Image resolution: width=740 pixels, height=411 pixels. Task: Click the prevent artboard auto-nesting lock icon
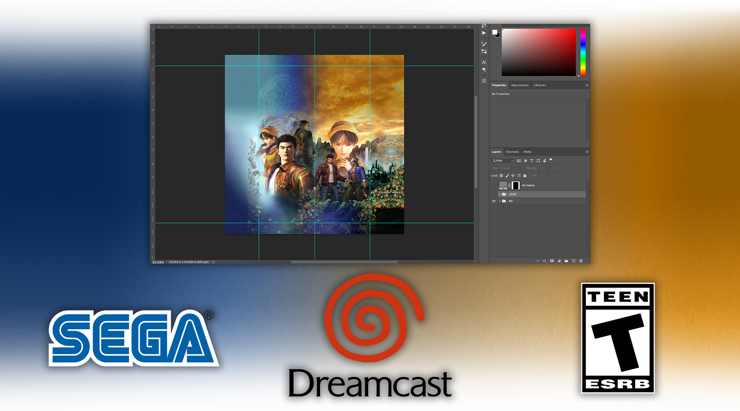(x=519, y=176)
